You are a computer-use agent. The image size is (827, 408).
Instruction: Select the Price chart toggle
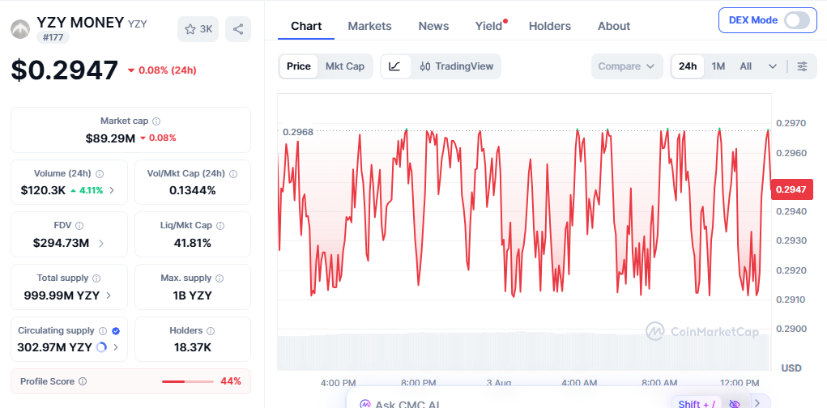299,66
